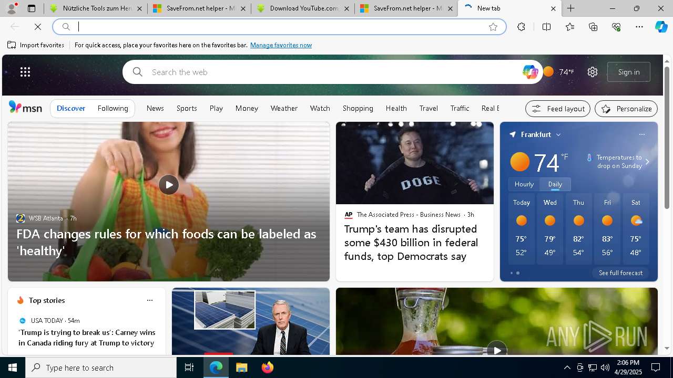Click the Stop loading page icon

[x=38, y=27]
